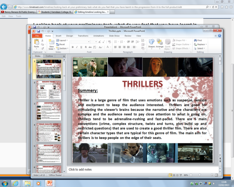234x187 pixels.
Task: Go back in Internet Explorer
Action: click(4, 7)
